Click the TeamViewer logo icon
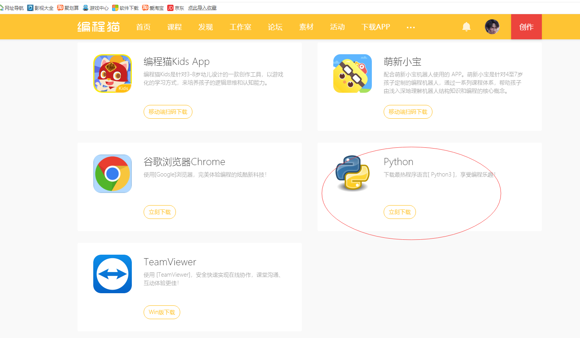The image size is (580, 338). [x=113, y=274]
